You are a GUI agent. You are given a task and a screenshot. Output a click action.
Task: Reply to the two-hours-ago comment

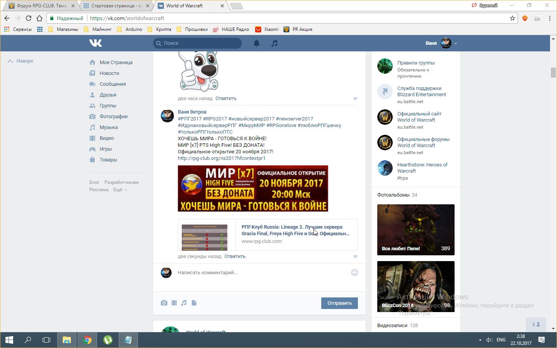coord(226,98)
